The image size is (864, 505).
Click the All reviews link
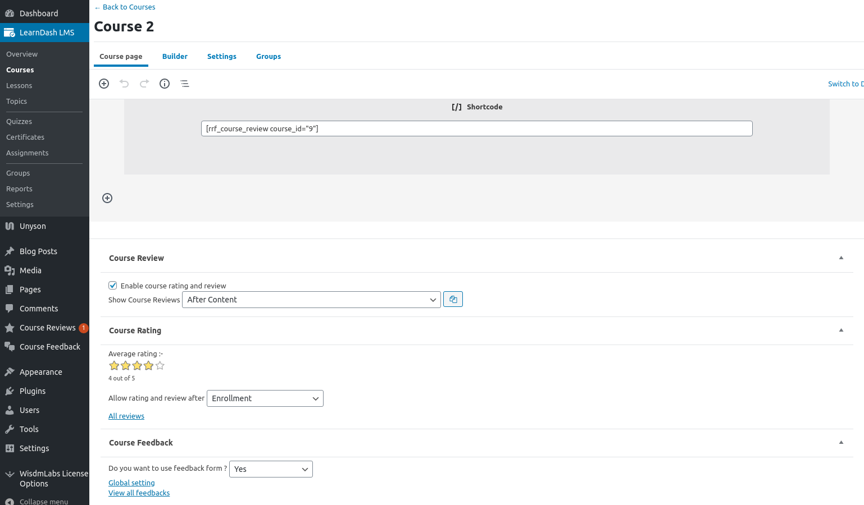[126, 416]
